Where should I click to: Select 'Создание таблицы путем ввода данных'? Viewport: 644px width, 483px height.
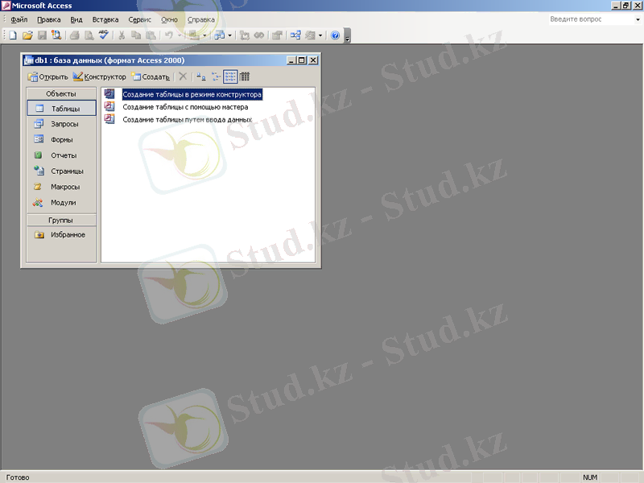187,120
